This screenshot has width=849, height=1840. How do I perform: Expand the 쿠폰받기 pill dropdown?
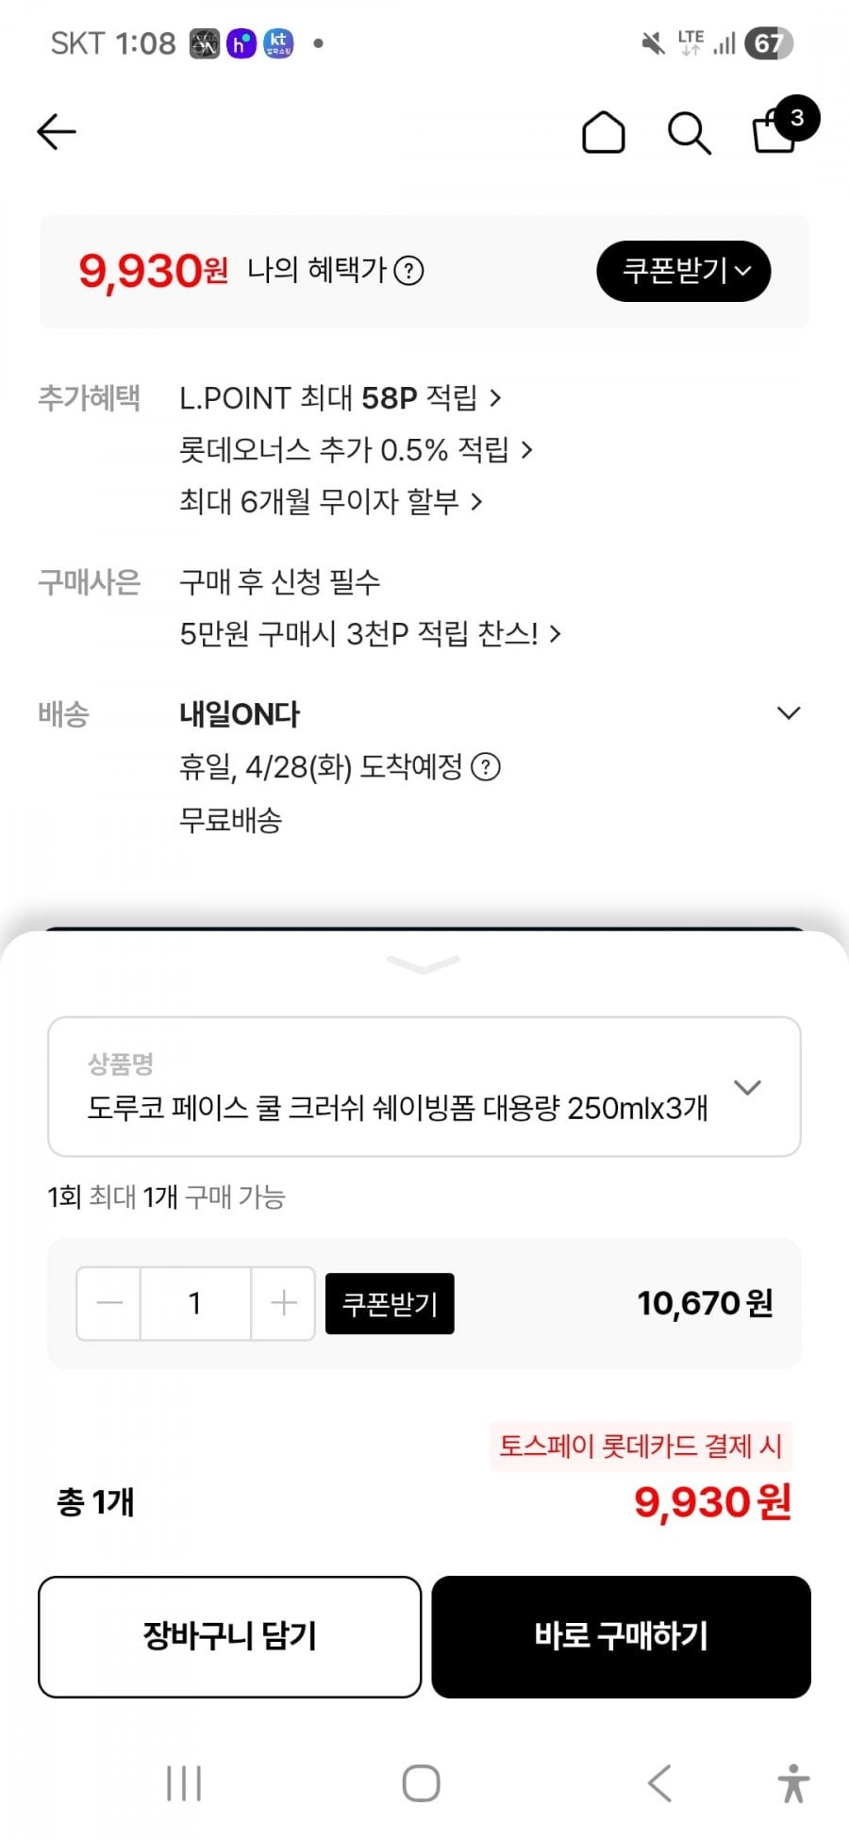point(684,271)
